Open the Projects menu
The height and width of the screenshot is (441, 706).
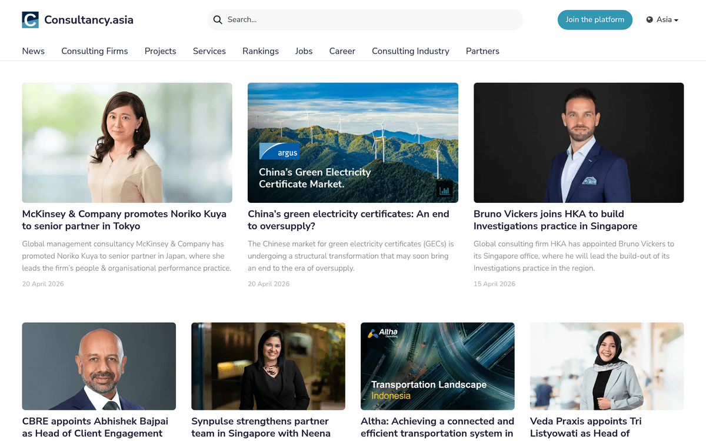(x=161, y=51)
